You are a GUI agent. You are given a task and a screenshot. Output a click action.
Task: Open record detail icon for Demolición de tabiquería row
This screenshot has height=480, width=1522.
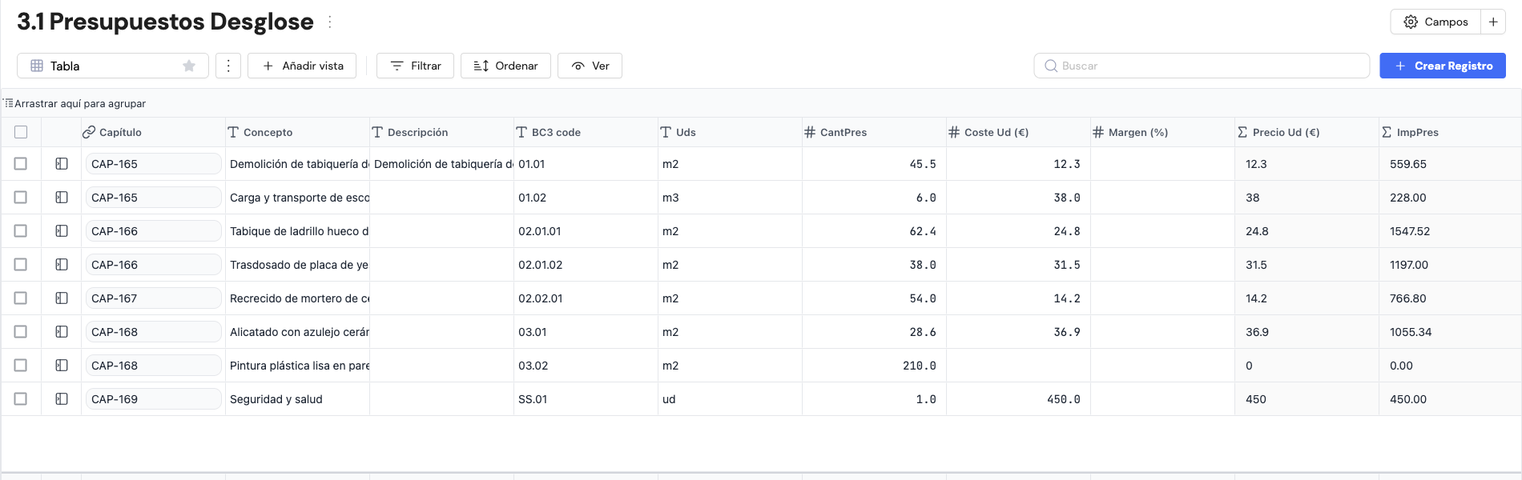click(x=62, y=164)
